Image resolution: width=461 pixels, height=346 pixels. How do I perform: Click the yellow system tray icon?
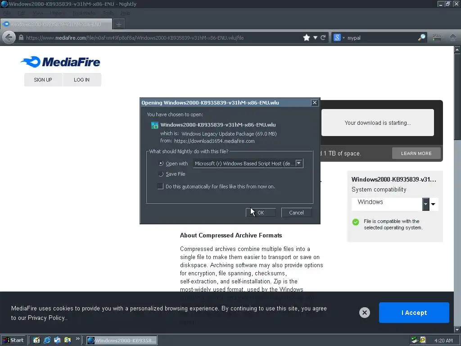(422, 340)
